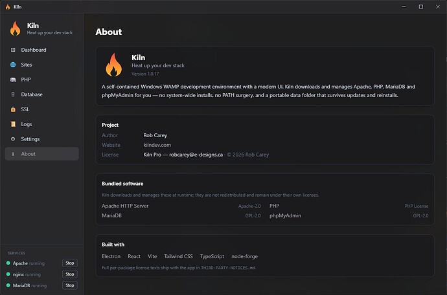Click Version 1.0.17 text
Image resolution: width=447 pixels, height=295 pixels.
point(145,74)
